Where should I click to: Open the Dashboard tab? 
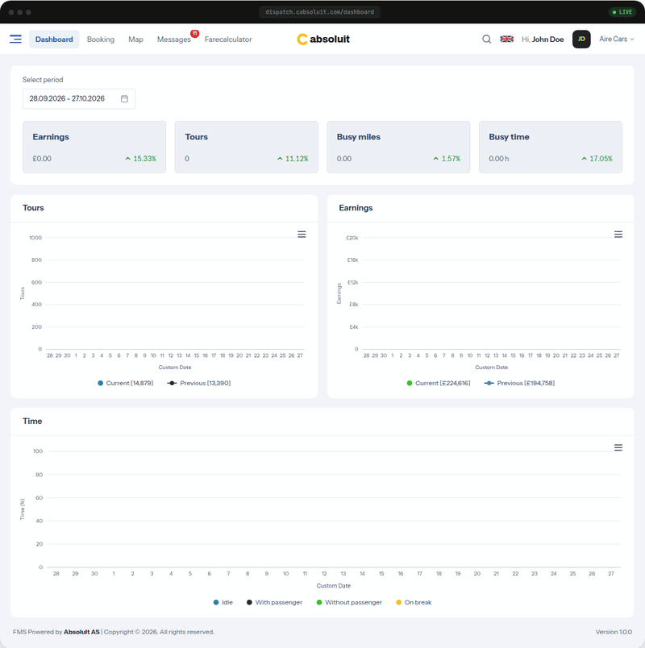coord(54,39)
